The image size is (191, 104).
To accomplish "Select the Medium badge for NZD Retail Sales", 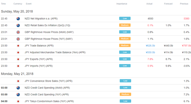I will [125, 25].
